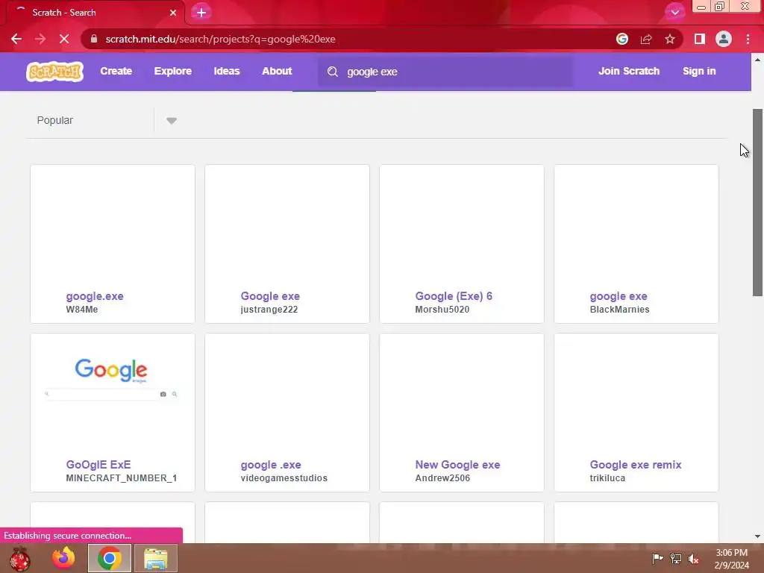This screenshot has width=764, height=573.
Task: Click the share page icon
Action: [646, 39]
